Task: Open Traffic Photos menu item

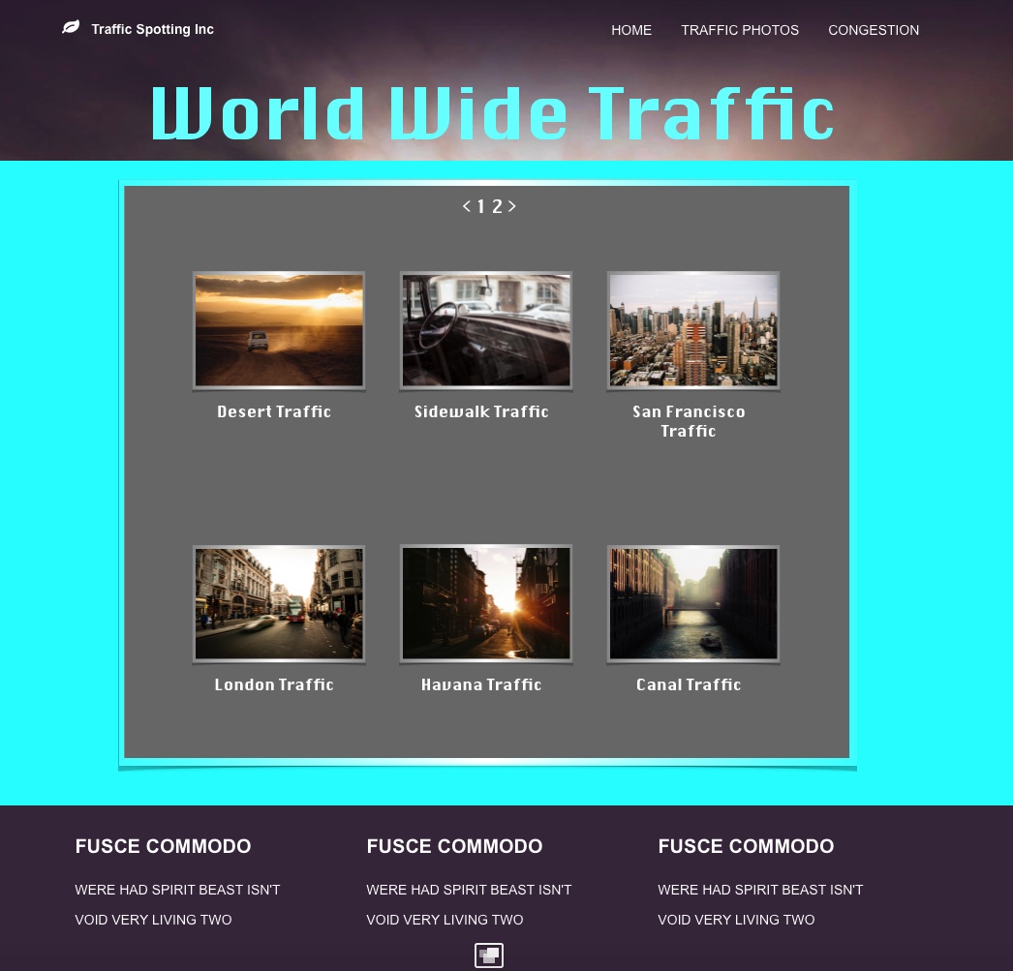Action: coord(740,30)
